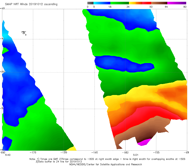Pick the cyan-blue 5–18 color bar segment
Image resolution: width=189 pixels, height=166 pixels.
pyautogui.click(x=102, y=3)
